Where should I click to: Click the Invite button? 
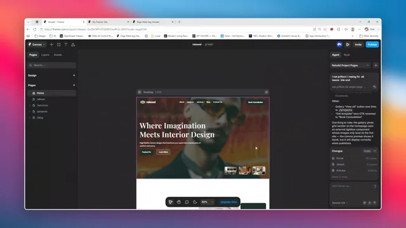tap(358, 44)
